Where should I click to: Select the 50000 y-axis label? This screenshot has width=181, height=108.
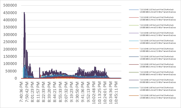point(11,71)
